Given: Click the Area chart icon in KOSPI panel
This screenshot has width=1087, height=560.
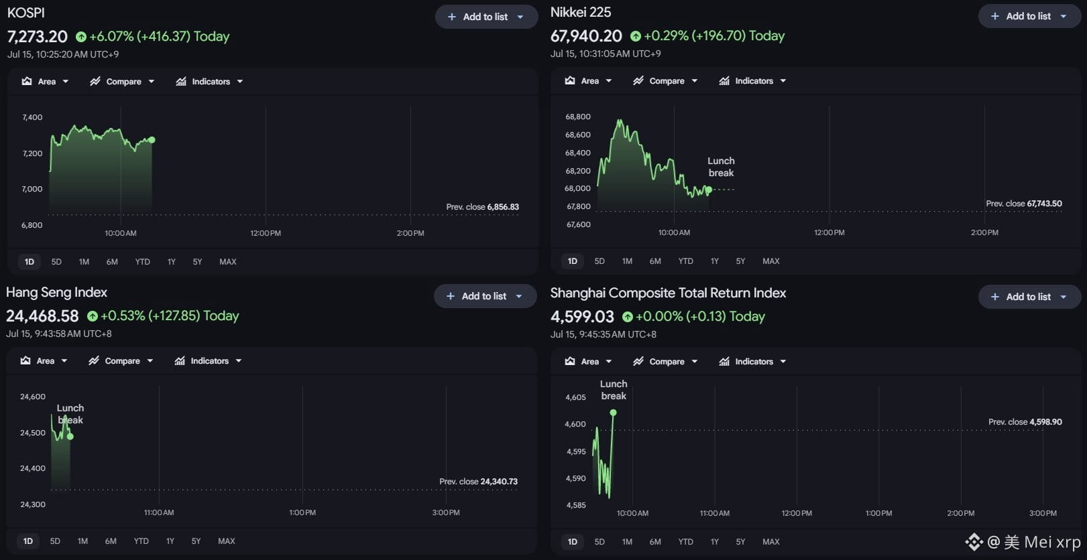Looking at the screenshot, I should click(27, 81).
